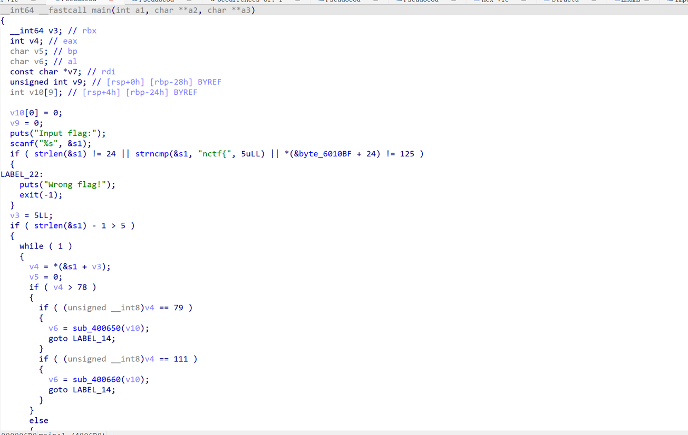Click the v3 = 5LL assignment

click(31, 215)
